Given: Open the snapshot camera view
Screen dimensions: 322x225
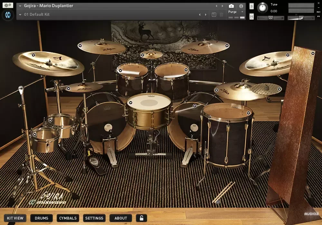Looking at the screenshot, I should (x=231, y=6).
